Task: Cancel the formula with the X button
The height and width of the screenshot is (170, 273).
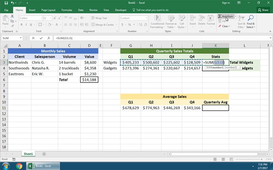Action: tap(34, 38)
